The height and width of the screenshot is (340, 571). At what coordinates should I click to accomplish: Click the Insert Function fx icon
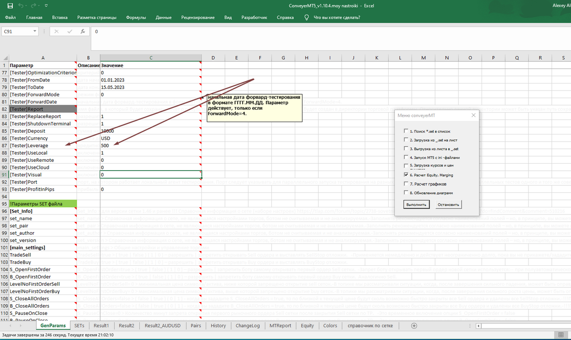tap(83, 31)
